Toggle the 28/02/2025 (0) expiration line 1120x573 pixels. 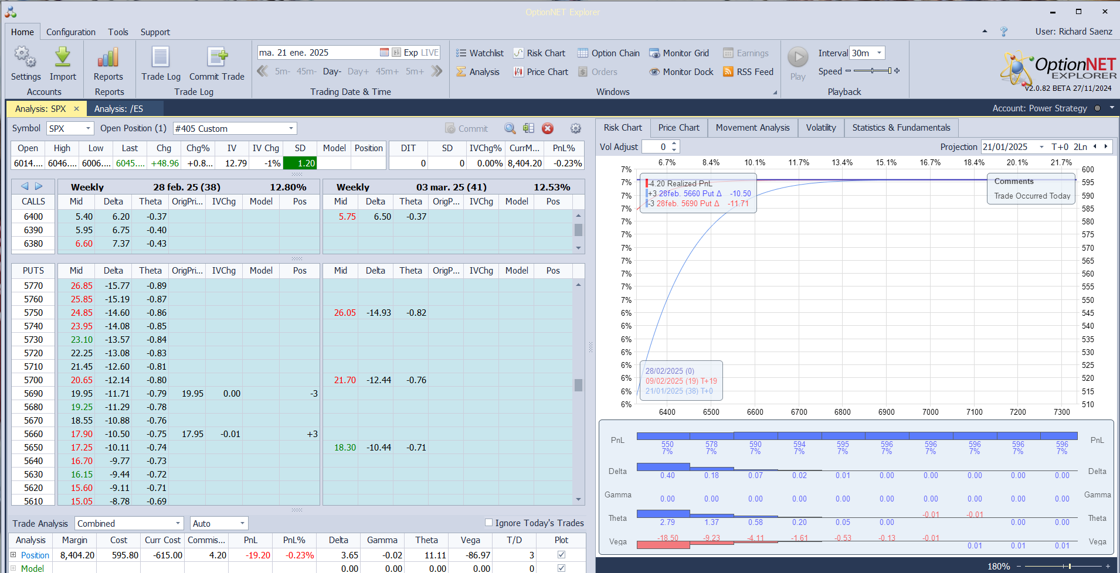[x=670, y=371]
